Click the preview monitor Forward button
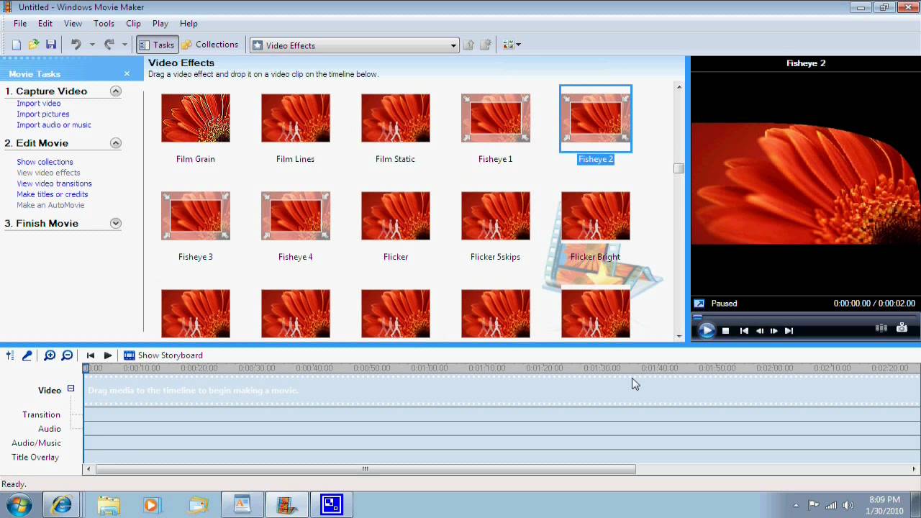This screenshot has width=921, height=518. click(x=789, y=331)
